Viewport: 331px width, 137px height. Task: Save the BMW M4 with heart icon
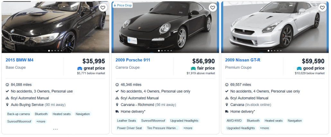point(103,8)
